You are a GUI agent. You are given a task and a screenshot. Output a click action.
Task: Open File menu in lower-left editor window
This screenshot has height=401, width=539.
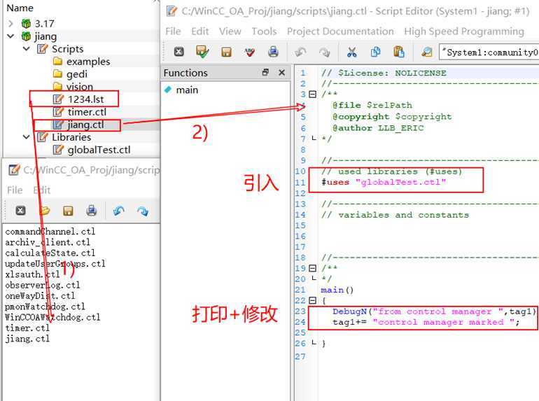pos(15,190)
